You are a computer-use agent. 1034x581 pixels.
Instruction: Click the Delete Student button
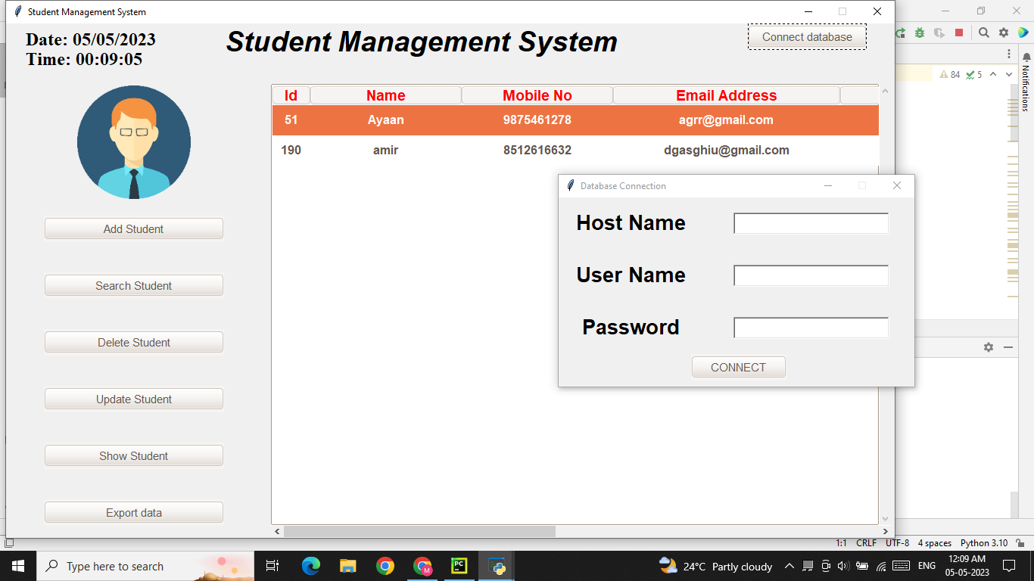[x=133, y=341]
